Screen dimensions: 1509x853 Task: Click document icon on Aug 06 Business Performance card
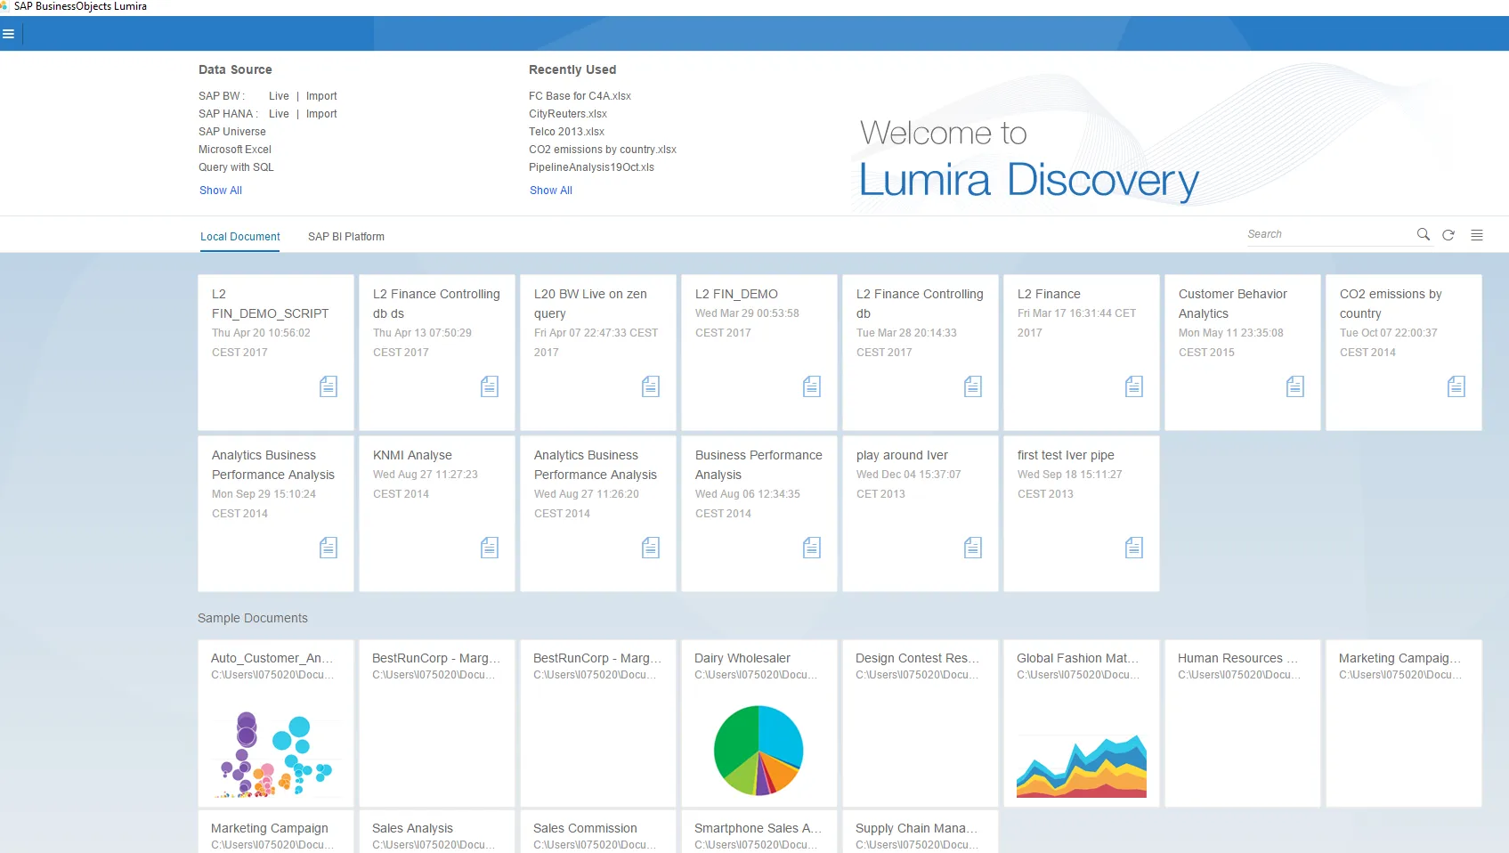point(812,548)
